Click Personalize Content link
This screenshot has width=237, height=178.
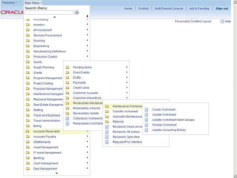[187, 22]
